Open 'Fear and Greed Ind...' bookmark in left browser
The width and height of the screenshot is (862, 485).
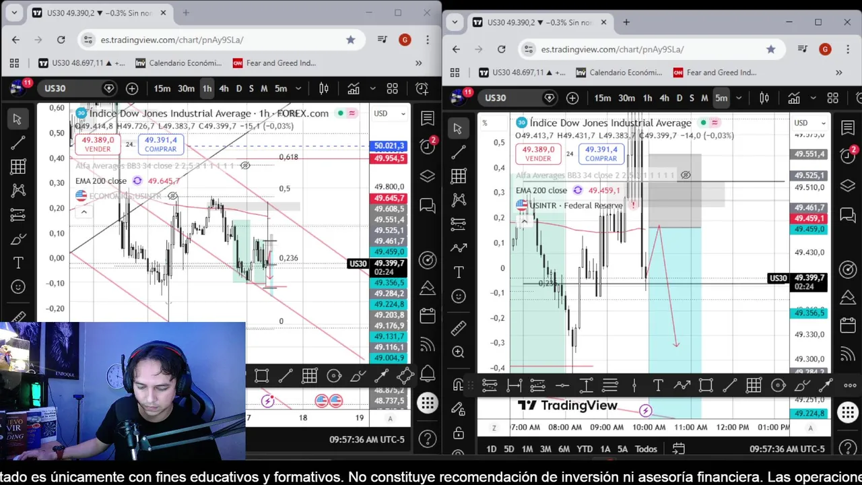(x=274, y=63)
